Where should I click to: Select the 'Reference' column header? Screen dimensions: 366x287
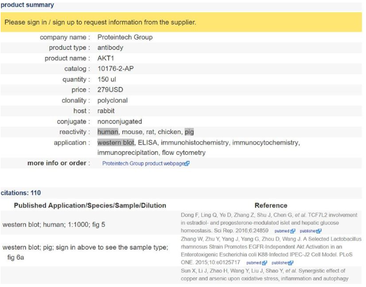[271, 205]
